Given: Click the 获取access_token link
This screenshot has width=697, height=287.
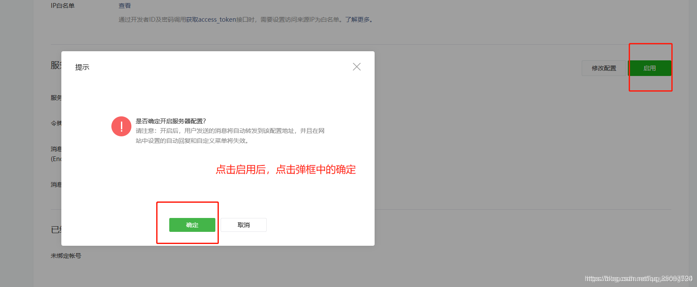Looking at the screenshot, I should (211, 20).
